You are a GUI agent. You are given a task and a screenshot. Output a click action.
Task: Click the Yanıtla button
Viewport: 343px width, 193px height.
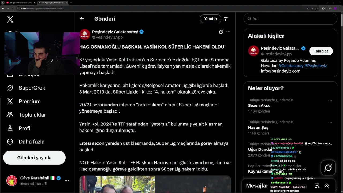[x=210, y=19]
